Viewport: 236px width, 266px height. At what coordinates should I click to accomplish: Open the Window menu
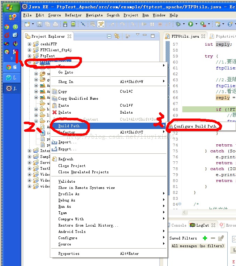[159, 15]
